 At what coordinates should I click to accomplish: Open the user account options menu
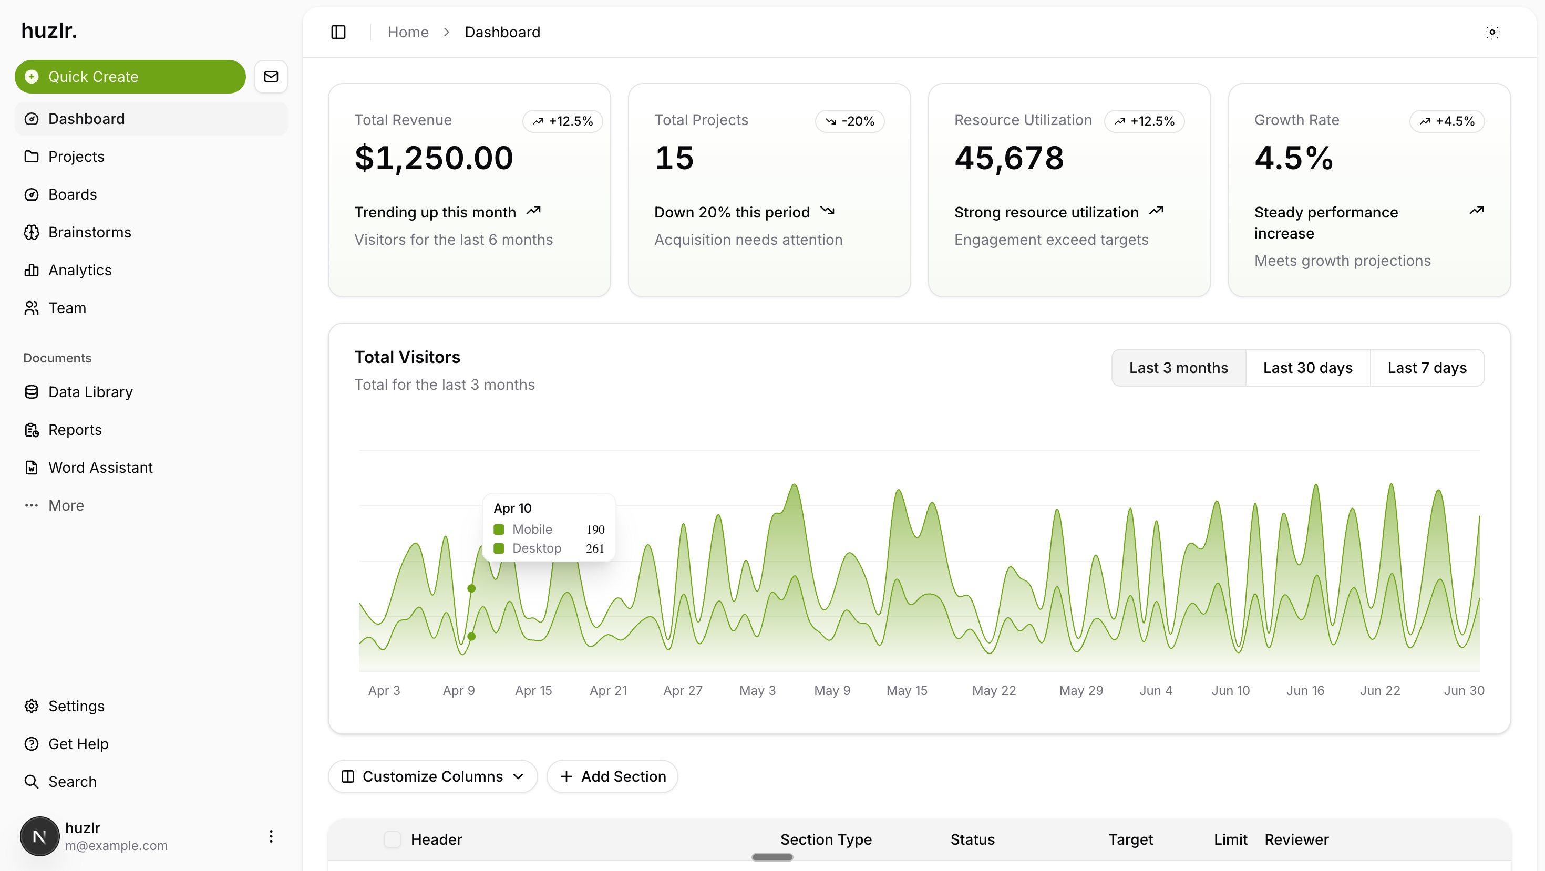271,836
